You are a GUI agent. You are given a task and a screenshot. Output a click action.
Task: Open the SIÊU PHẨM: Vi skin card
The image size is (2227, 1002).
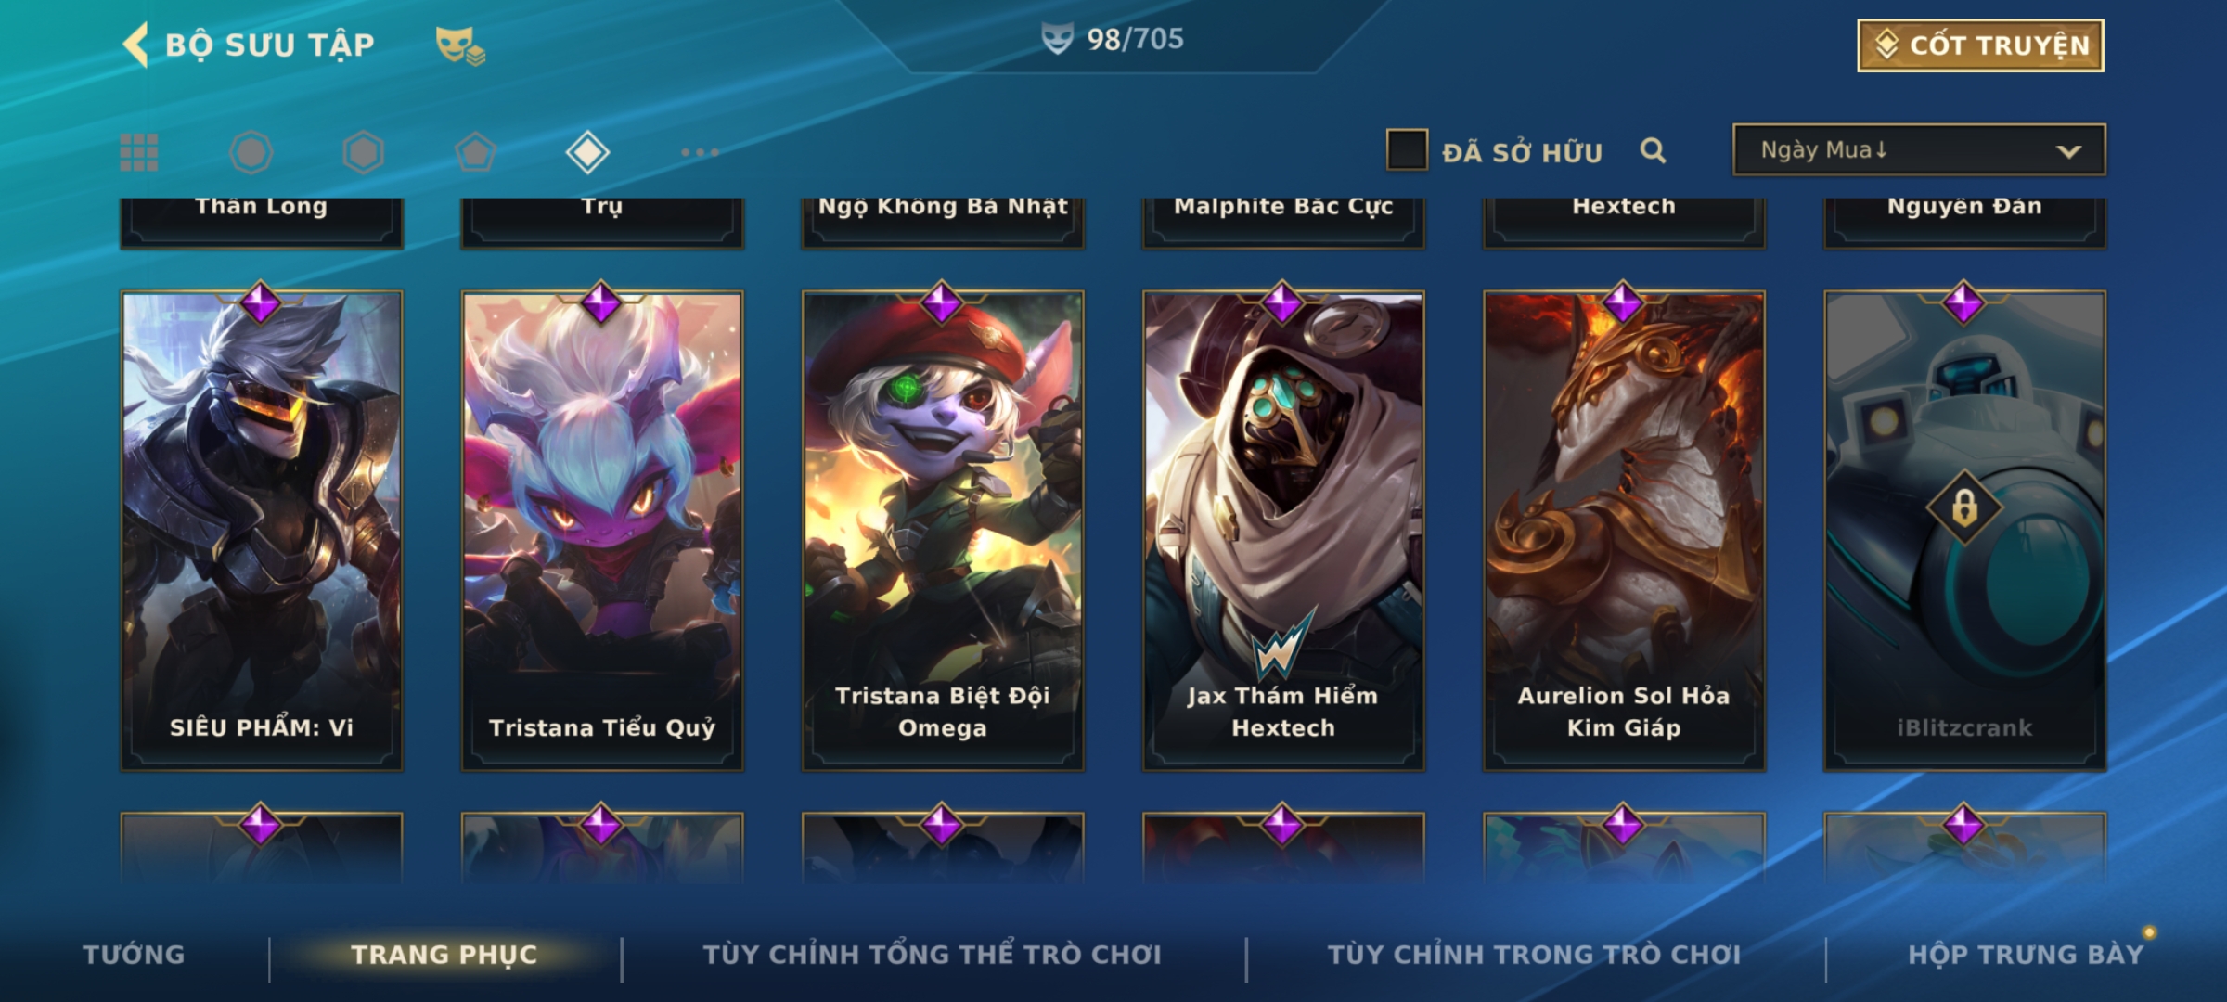pyautogui.click(x=262, y=531)
